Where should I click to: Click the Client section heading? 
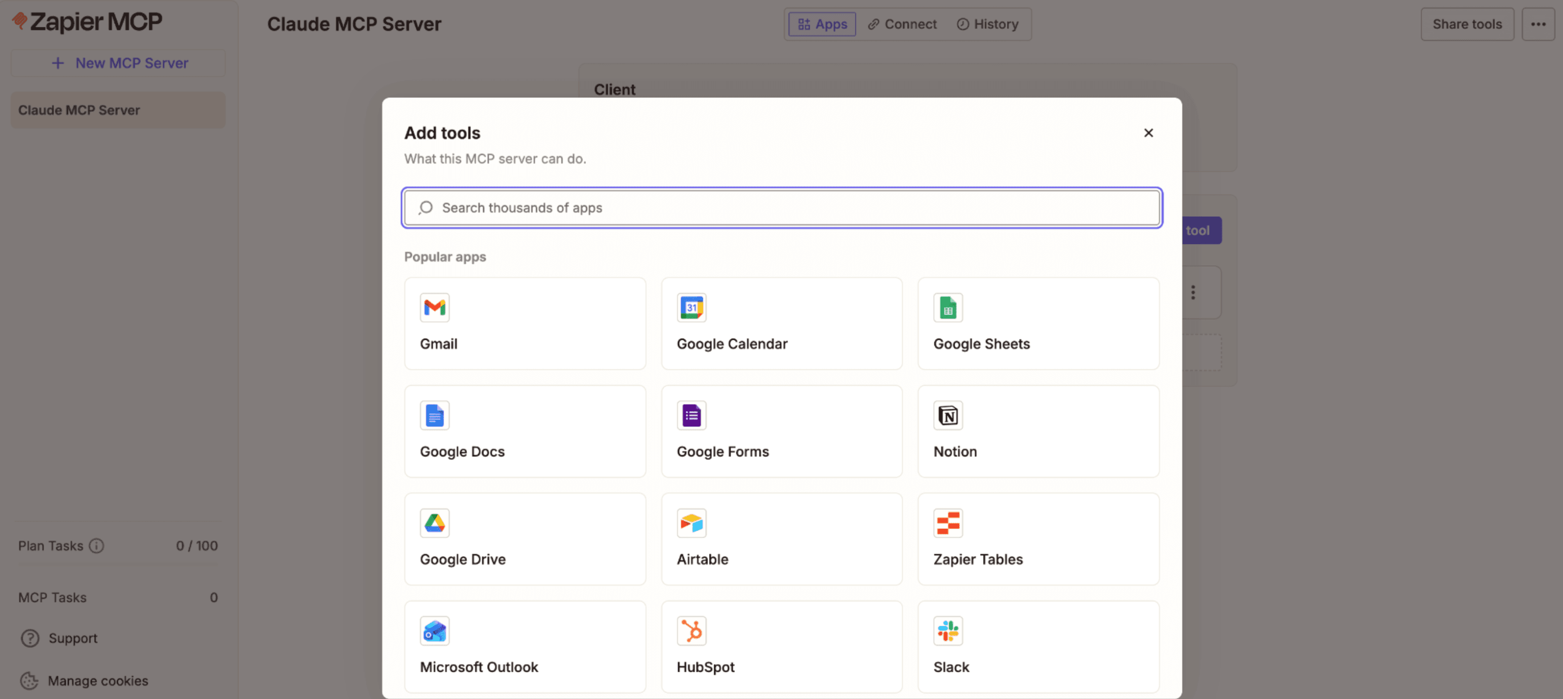click(x=615, y=90)
